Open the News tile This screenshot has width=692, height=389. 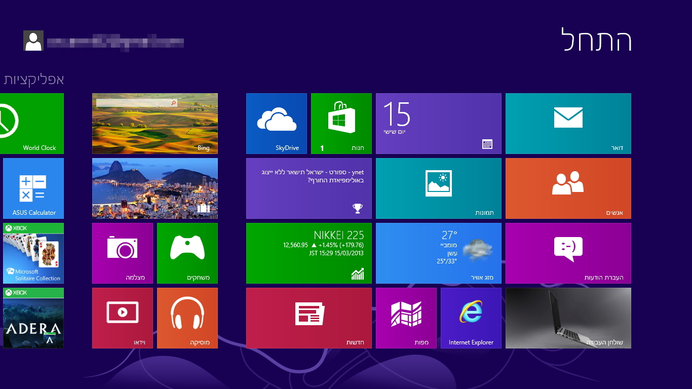pyautogui.click(x=309, y=318)
